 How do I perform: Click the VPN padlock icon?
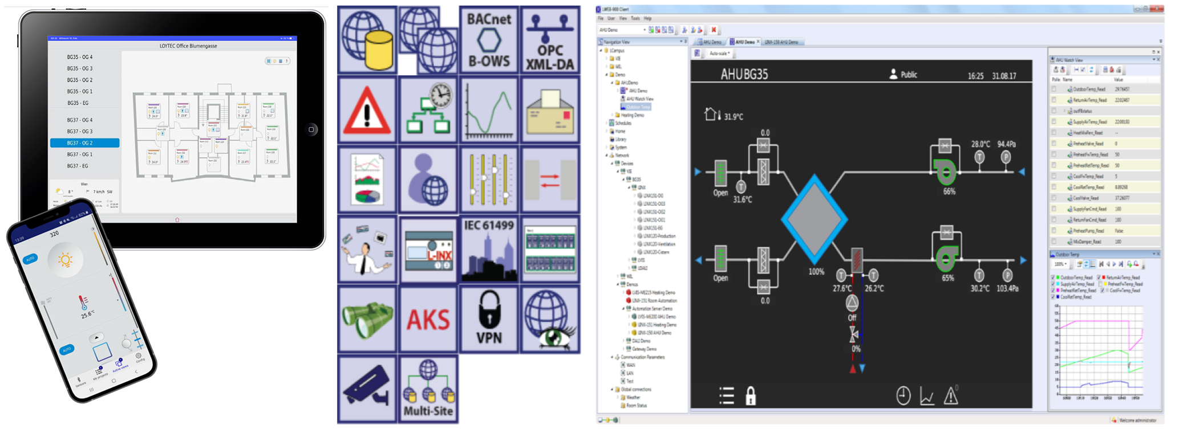point(489,319)
